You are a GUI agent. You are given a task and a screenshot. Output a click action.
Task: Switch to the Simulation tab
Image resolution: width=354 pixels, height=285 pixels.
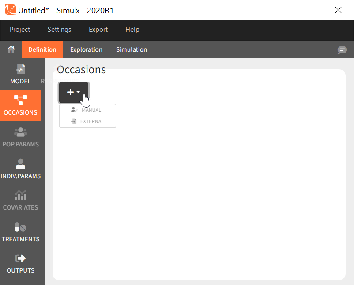131,49
